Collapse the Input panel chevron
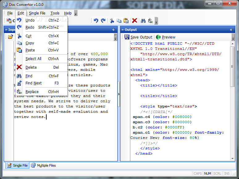This screenshot has height=179, width=239. (6, 30)
